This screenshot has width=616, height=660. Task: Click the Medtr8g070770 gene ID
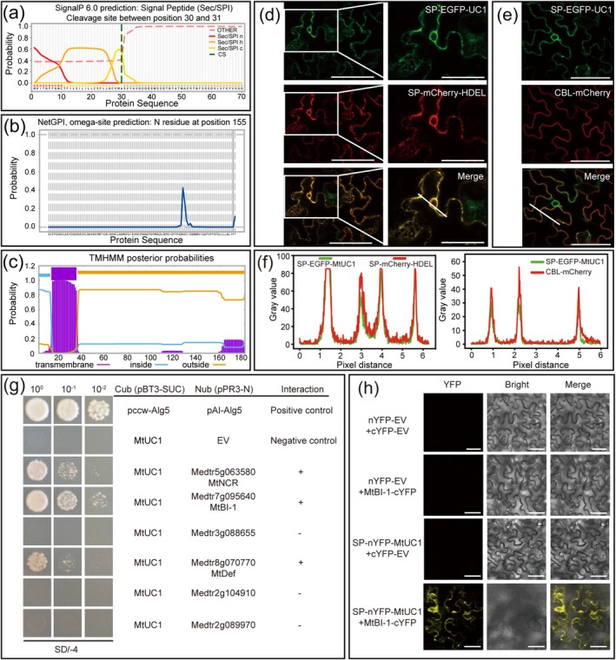pyautogui.click(x=223, y=563)
